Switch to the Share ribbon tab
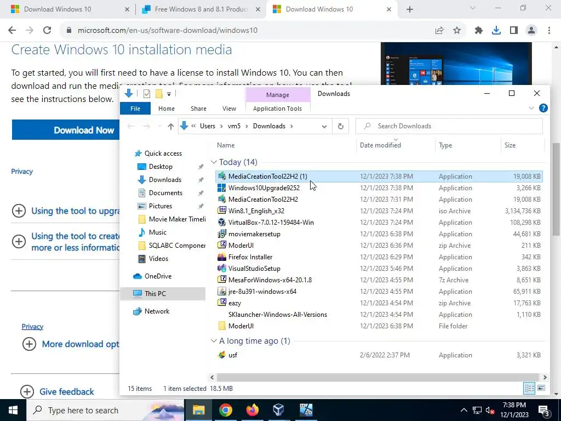 pyautogui.click(x=198, y=109)
